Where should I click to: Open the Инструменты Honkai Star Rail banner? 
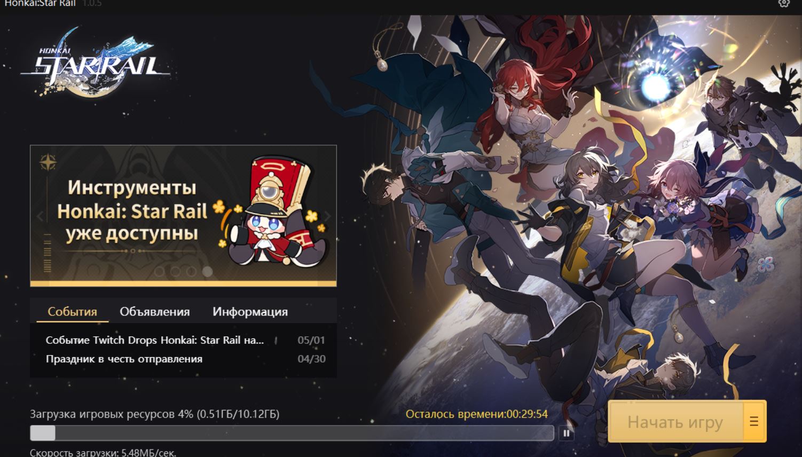[x=183, y=216]
